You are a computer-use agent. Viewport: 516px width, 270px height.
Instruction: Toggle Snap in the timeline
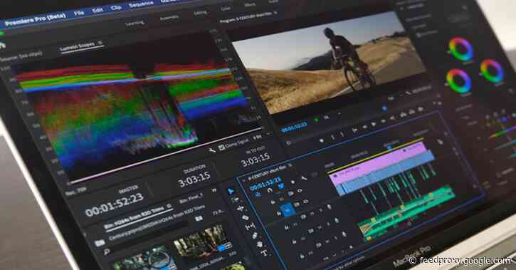pyautogui.click(x=270, y=190)
